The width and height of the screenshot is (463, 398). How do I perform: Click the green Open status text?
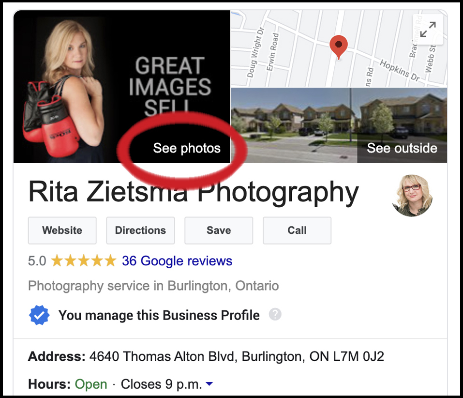coord(91,384)
